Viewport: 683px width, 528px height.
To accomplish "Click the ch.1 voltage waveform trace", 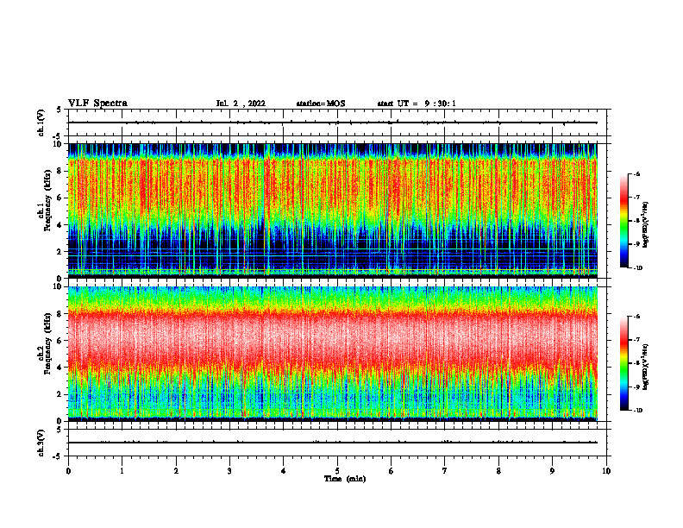I will click(333, 123).
